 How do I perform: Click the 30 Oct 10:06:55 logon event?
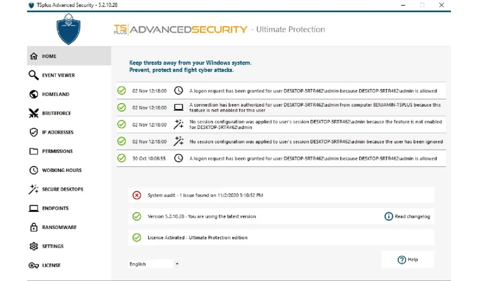point(281,159)
